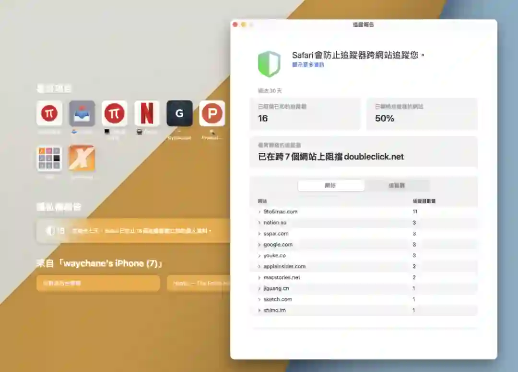Image resolution: width=518 pixels, height=372 pixels.
Task: Open the privacy report banner on start page
Action: pos(133,230)
